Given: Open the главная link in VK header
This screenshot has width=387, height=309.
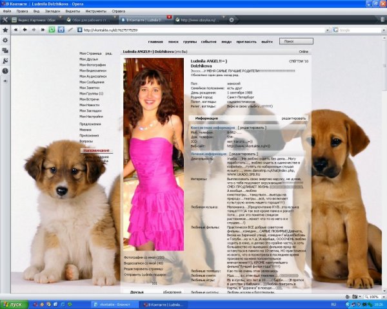Looking at the screenshot, I should tap(155, 42).
